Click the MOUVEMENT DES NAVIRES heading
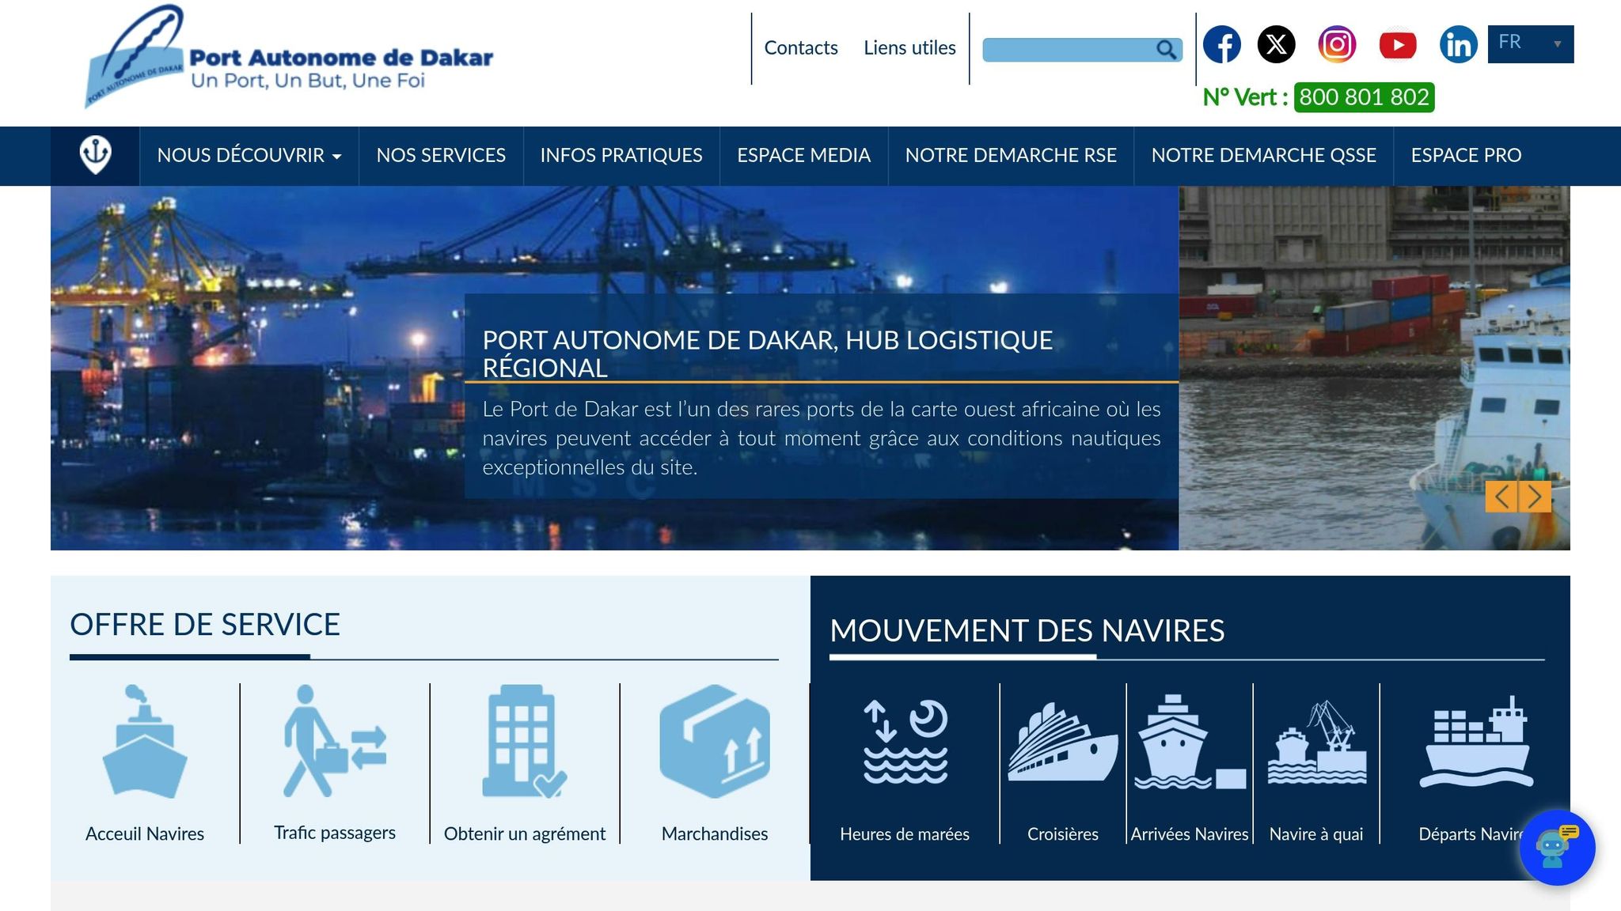Screen dimensions: 1621x911 1027,631
